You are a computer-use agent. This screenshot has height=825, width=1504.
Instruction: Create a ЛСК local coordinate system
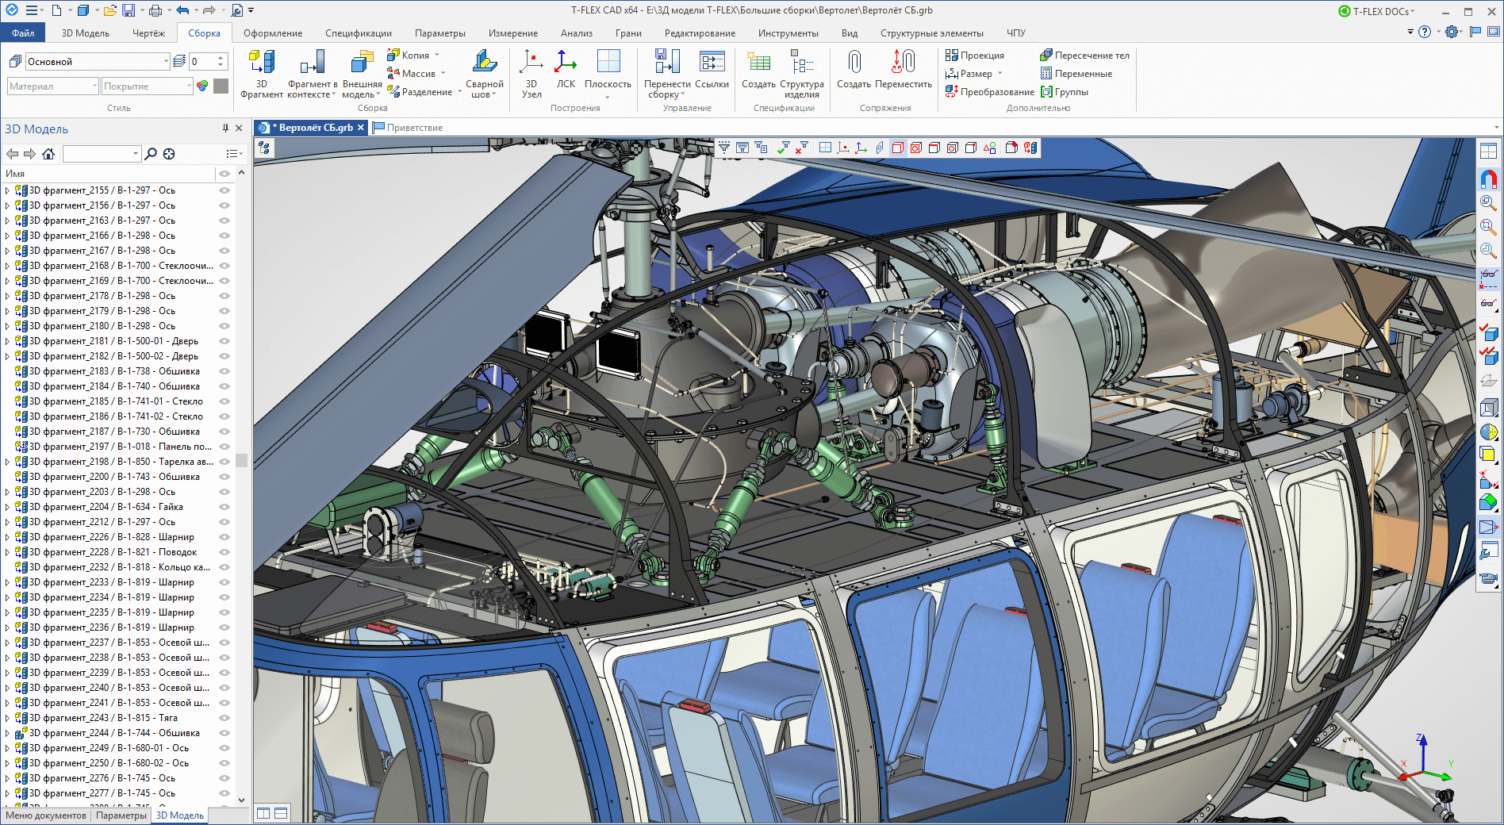pos(566,70)
